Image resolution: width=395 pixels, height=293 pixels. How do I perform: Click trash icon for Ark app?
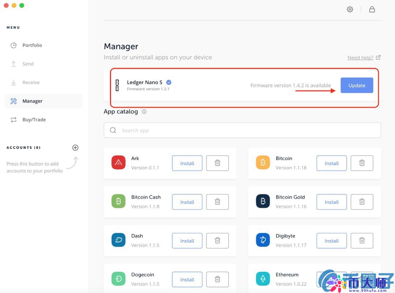[x=217, y=163]
